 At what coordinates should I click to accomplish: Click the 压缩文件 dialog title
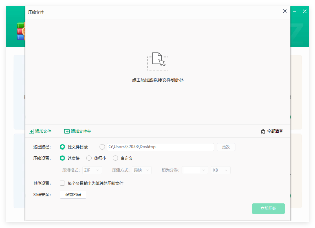(36, 12)
